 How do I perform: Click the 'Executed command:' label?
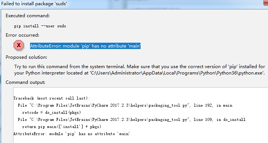(28, 16)
